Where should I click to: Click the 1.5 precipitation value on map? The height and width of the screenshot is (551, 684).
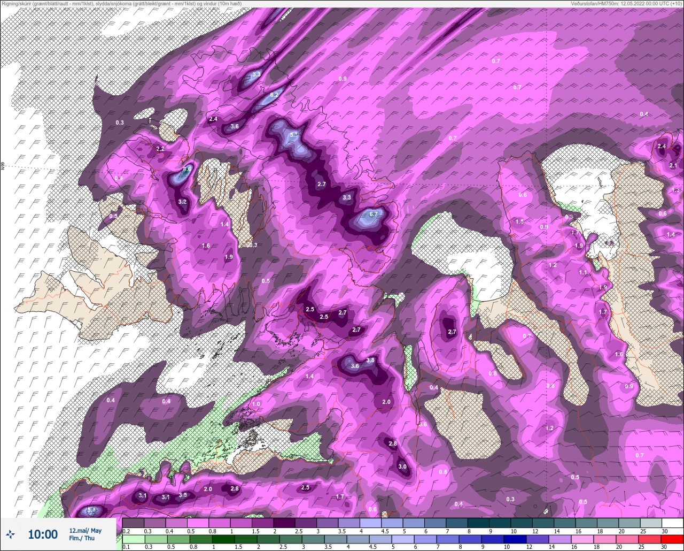(519, 221)
